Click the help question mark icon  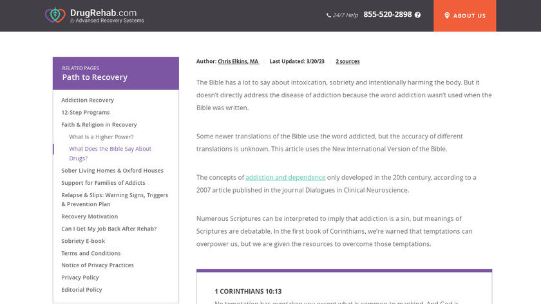click(x=418, y=15)
